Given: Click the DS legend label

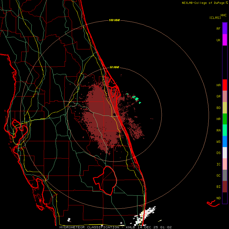Looking at the screenshot, I should pyautogui.click(x=218, y=153).
